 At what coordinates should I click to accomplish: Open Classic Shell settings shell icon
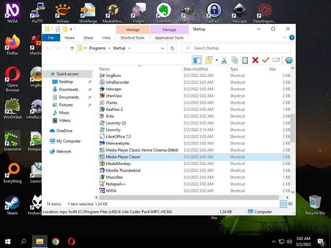pyautogui.click(x=289, y=60)
